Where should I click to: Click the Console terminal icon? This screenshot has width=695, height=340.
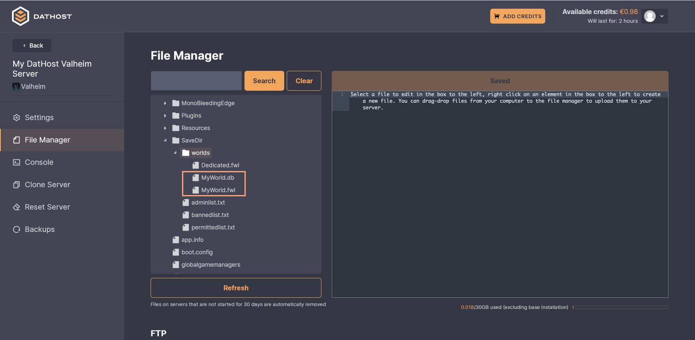tap(17, 162)
